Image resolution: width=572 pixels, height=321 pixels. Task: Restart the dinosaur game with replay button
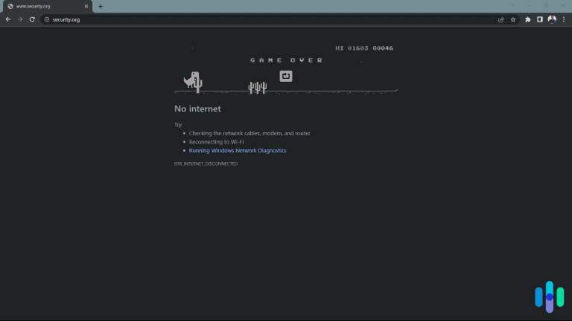coord(286,76)
